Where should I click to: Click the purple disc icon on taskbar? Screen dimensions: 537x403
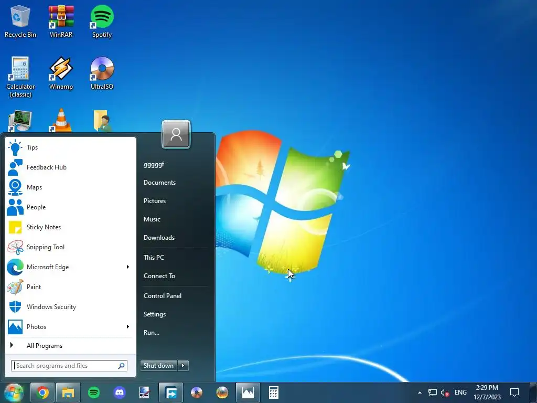pos(197,393)
